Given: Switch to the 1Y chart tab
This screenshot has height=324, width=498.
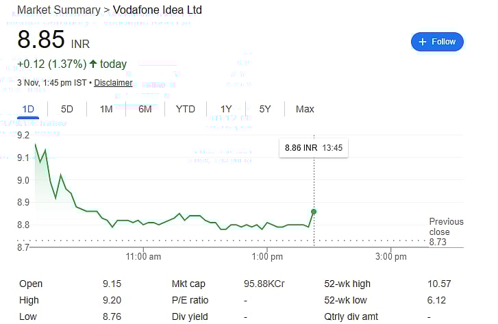Looking at the screenshot, I should click(226, 109).
